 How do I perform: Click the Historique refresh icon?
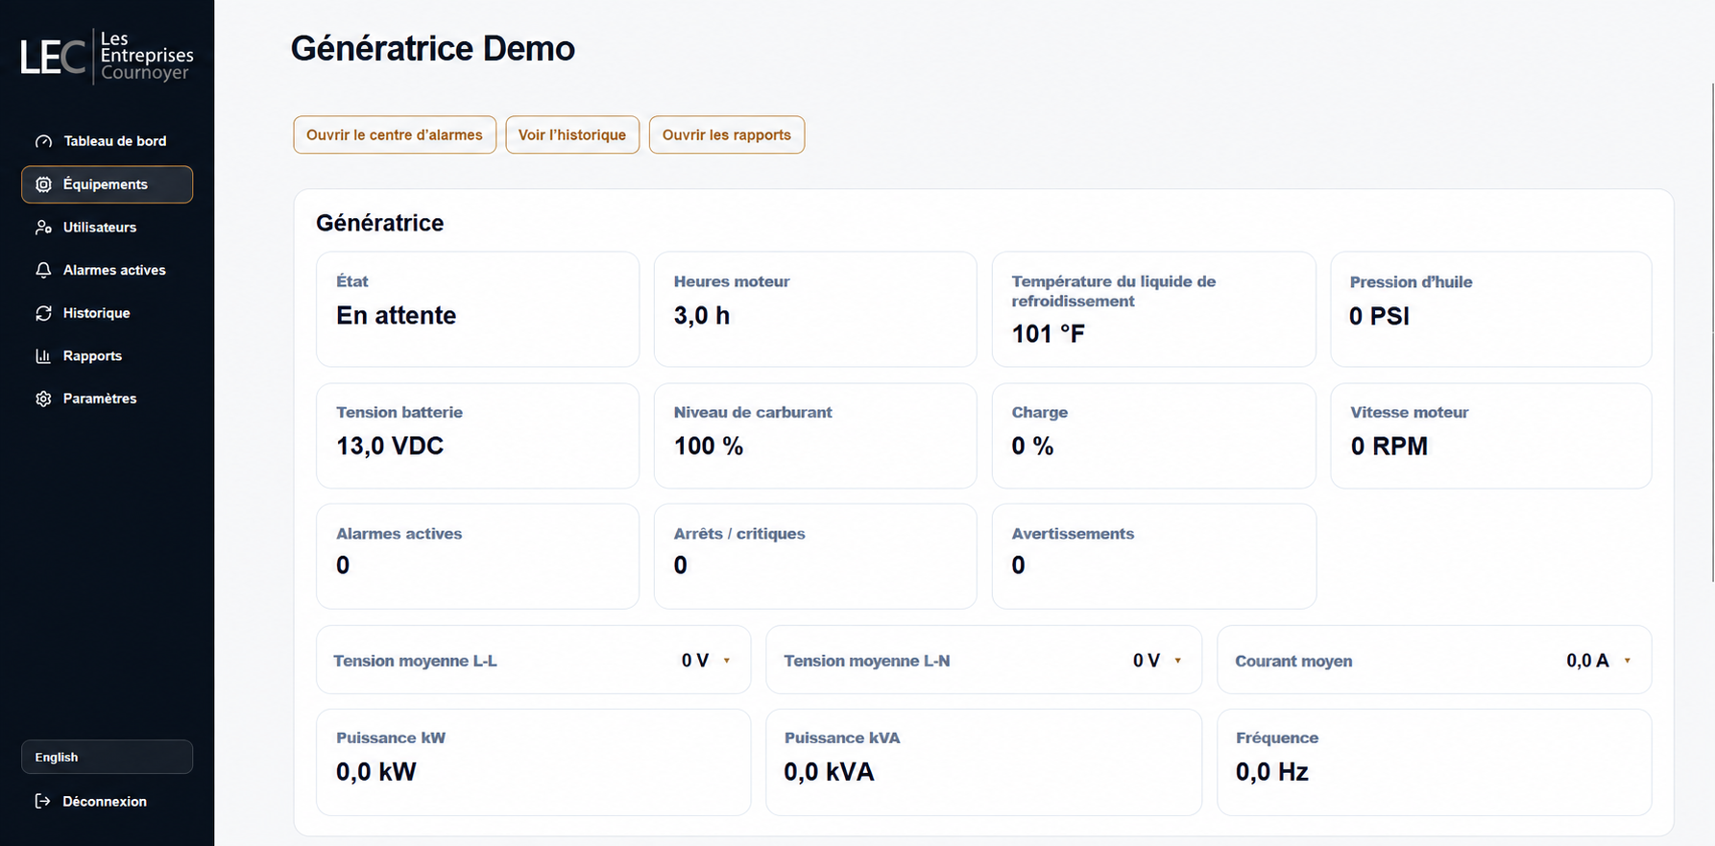click(43, 313)
